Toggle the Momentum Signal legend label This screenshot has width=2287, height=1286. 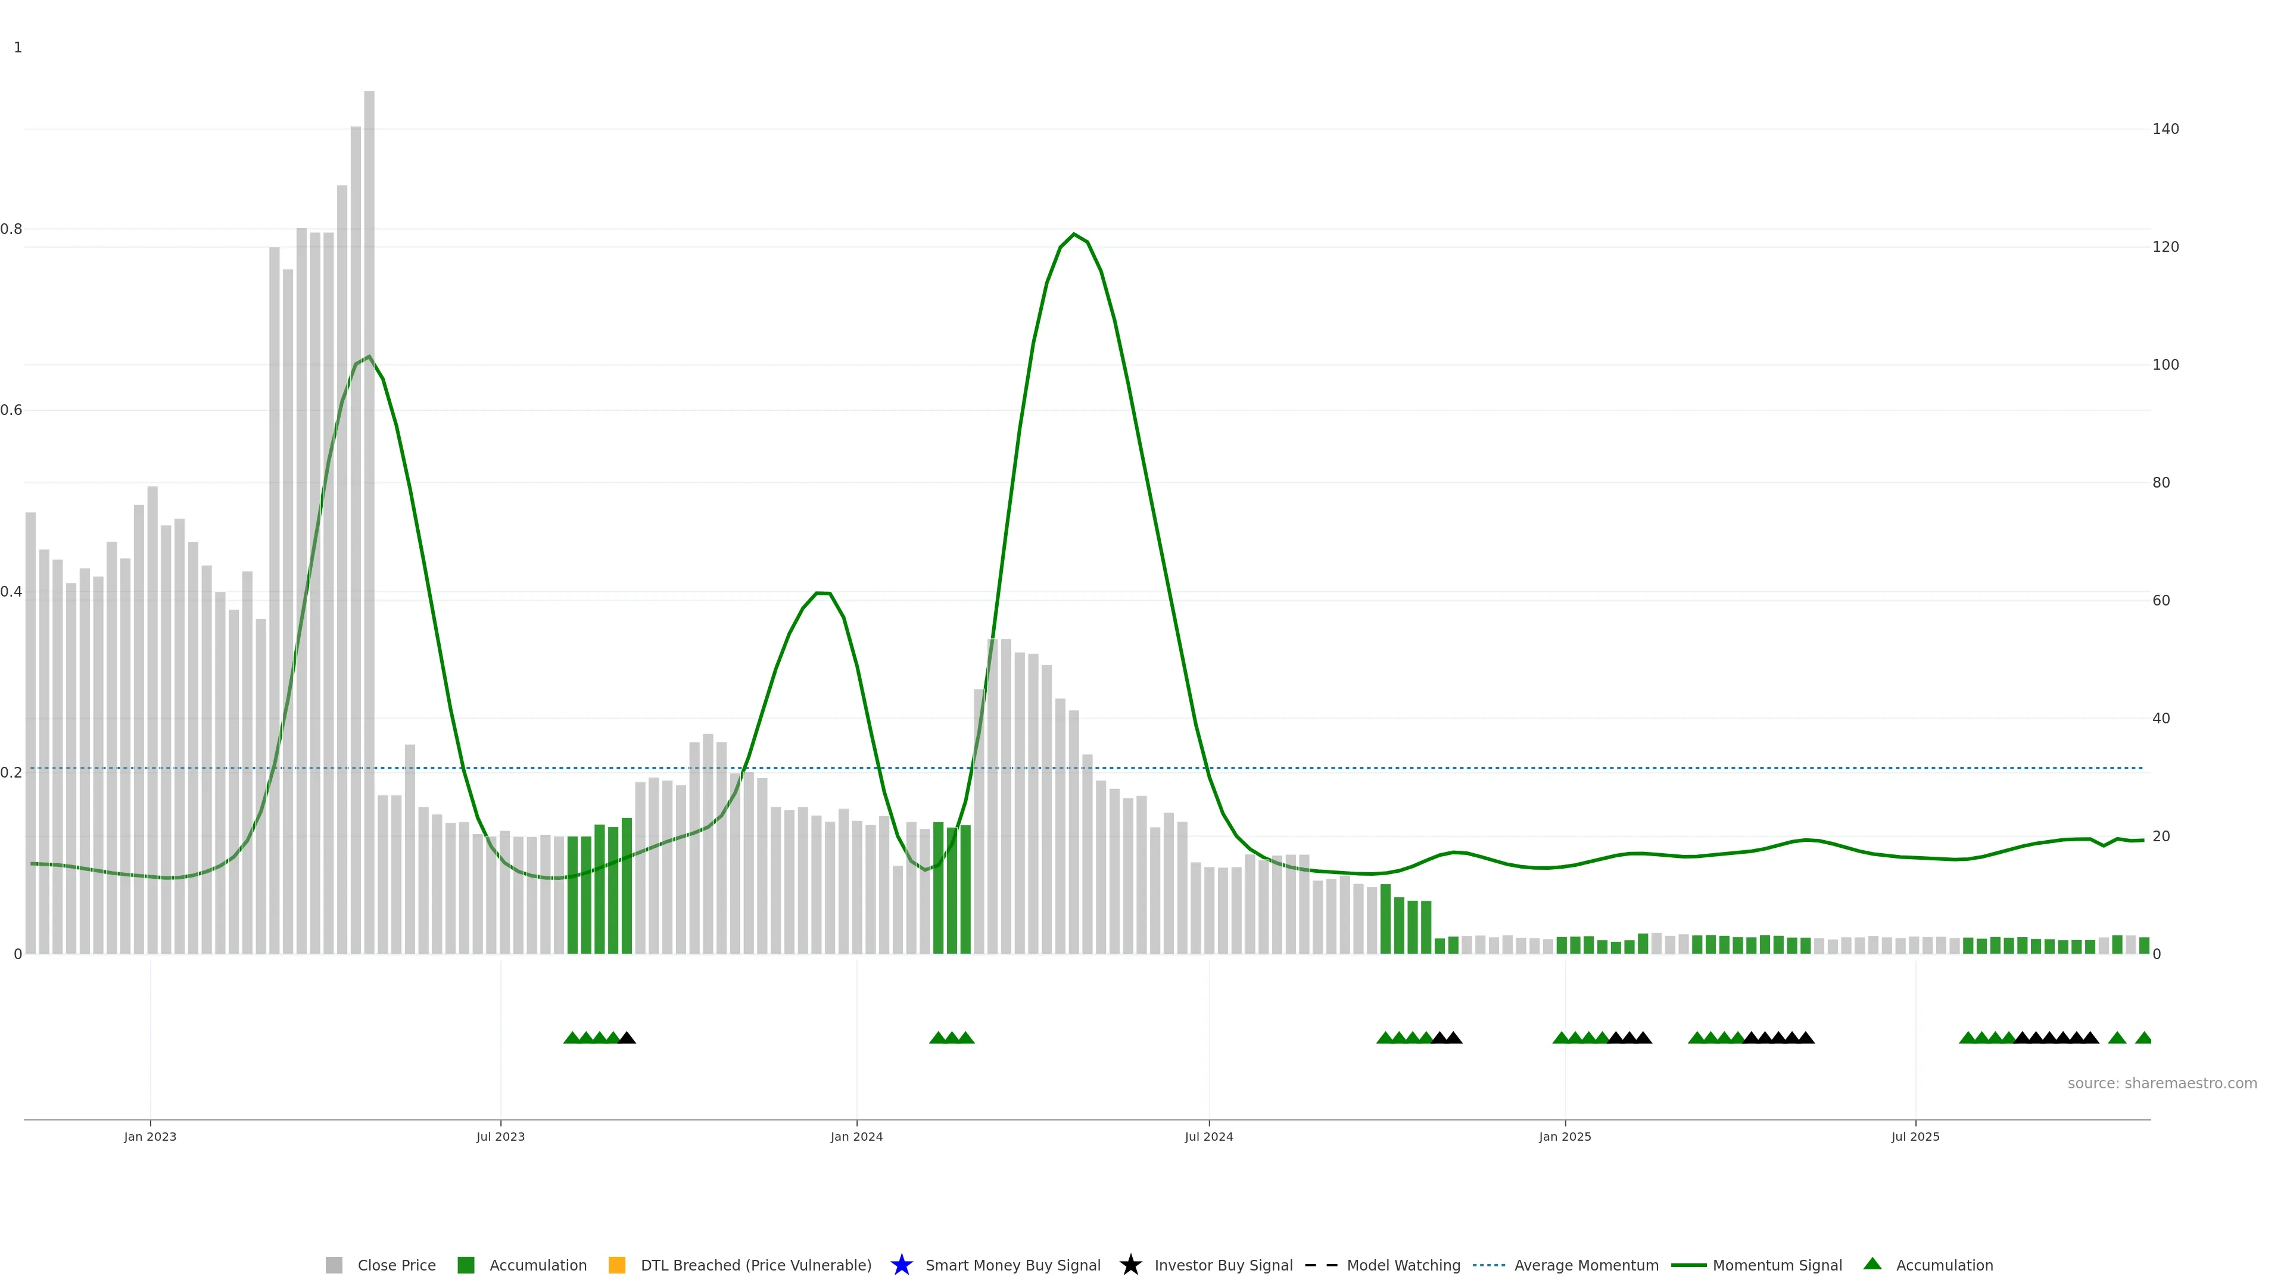point(1777,1265)
